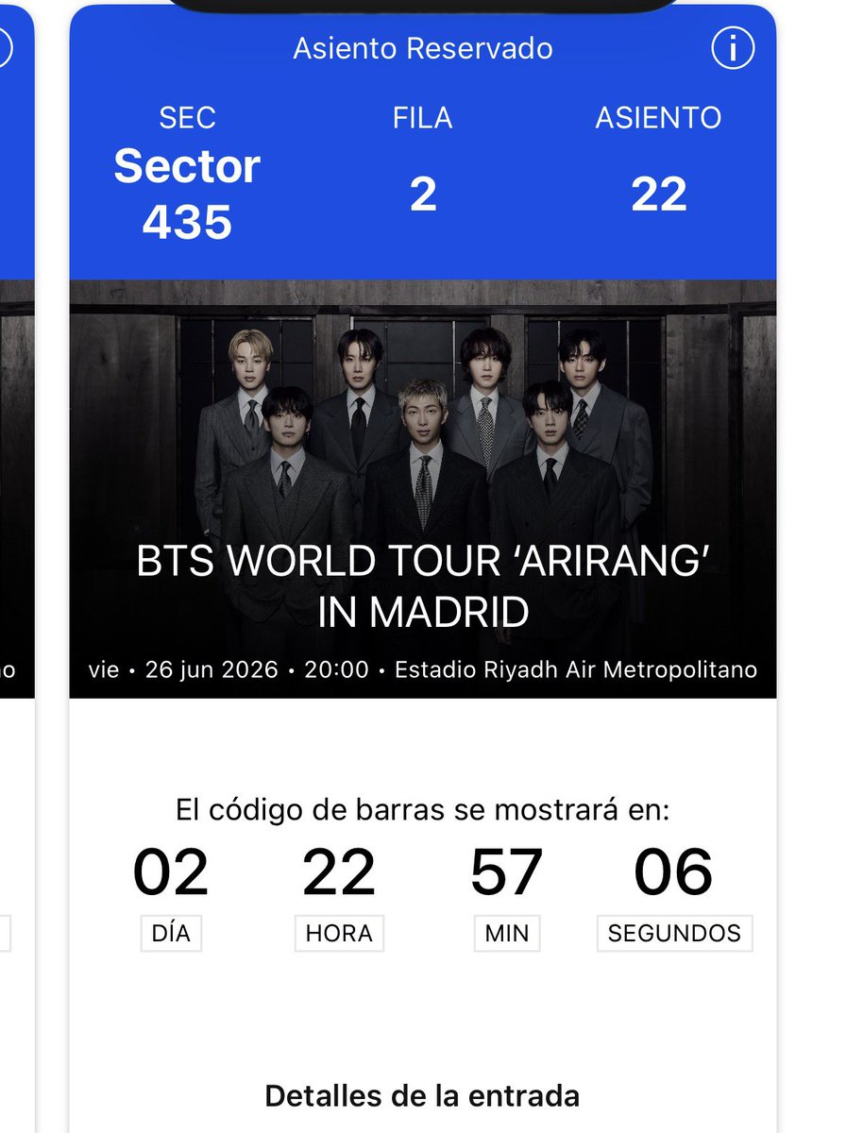Tap the ASIENTO seat number 22
The width and height of the screenshot is (846, 1133).
pos(659,194)
